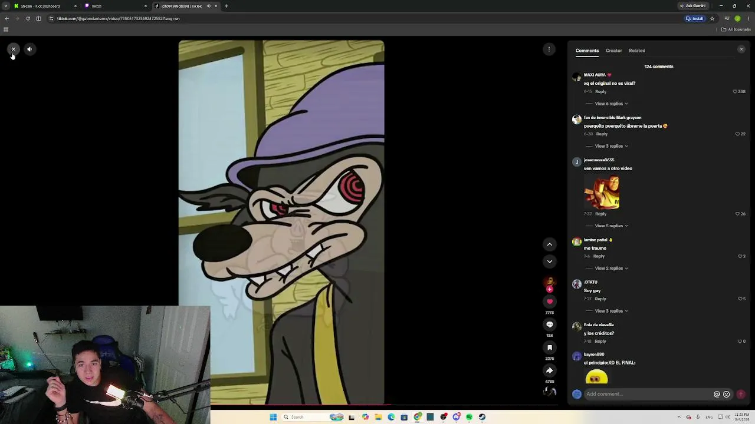Image resolution: width=755 pixels, height=424 pixels.
Task: Switch to the Comments tab
Action: tap(587, 51)
